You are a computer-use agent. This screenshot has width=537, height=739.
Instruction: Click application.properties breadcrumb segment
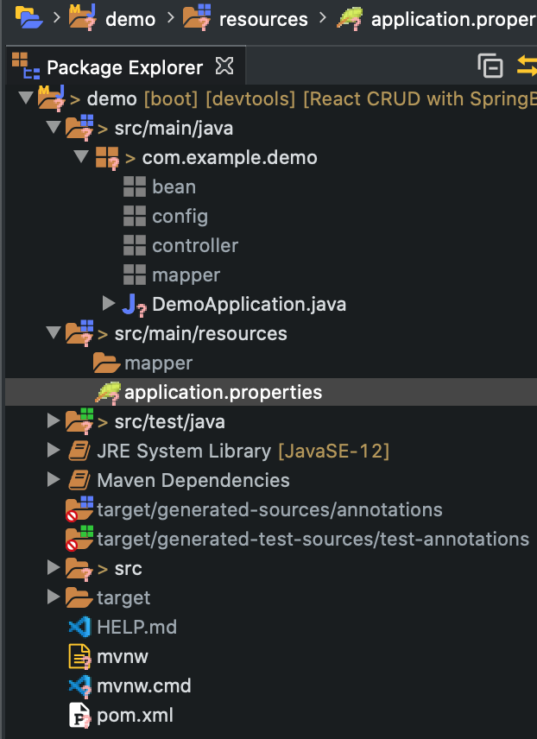point(453,19)
